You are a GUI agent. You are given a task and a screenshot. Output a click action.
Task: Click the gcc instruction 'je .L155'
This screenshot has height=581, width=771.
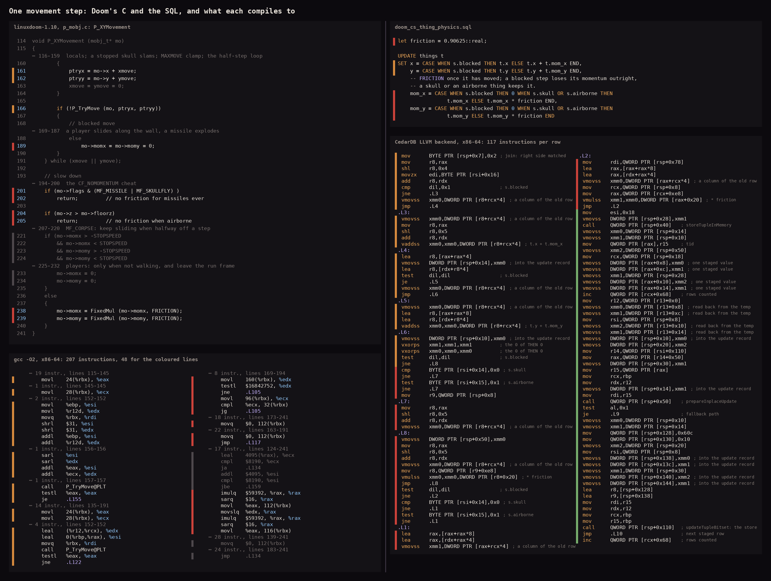pyautogui.click(x=61, y=499)
